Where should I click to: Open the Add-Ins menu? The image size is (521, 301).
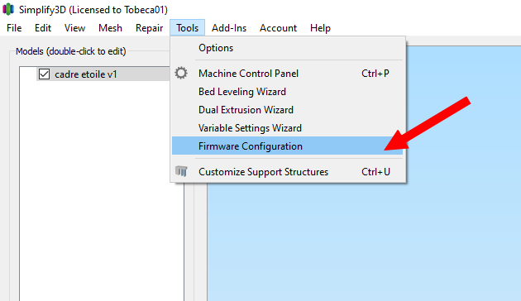[x=229, y=28]
